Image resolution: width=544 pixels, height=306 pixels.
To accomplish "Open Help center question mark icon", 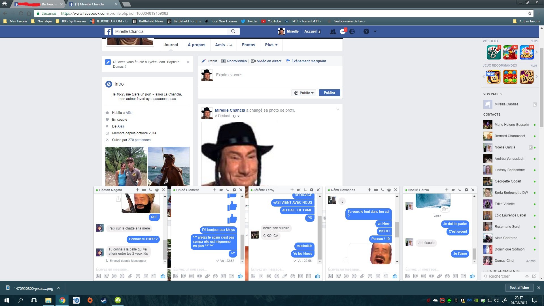I will pos(366,31).
